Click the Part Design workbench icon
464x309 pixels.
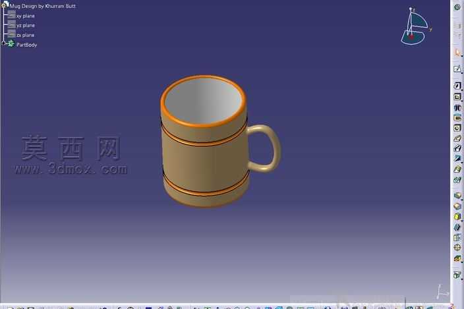pyautogui.click(x=457, y=7)
